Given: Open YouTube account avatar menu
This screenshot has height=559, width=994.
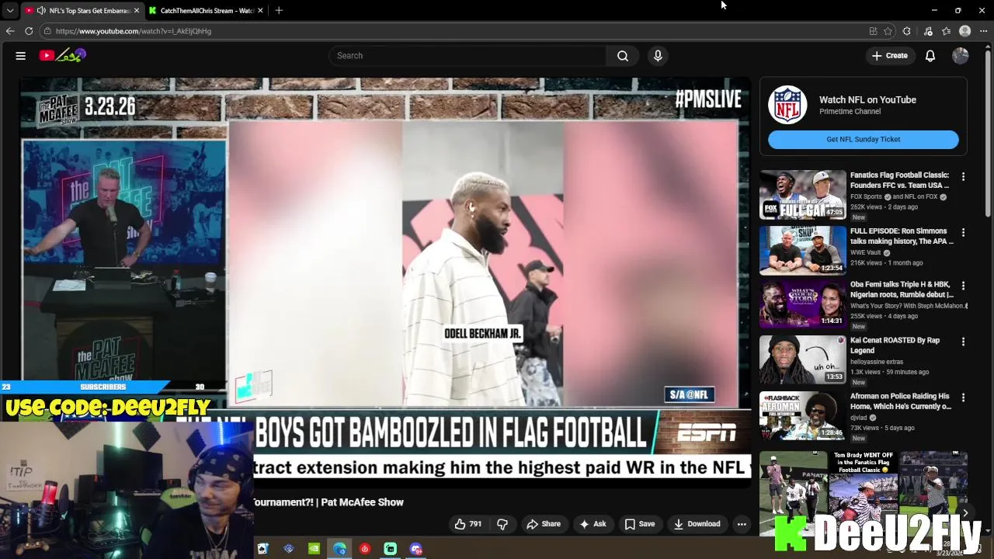Looking at the screenshot, I should coord(961,56).
